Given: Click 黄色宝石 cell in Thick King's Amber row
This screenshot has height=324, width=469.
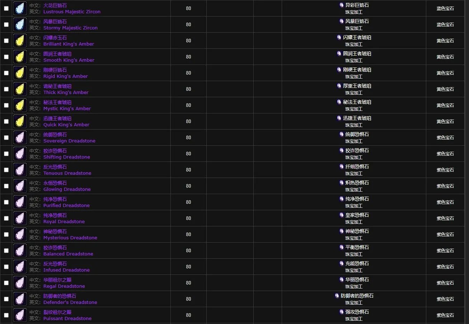Looking at the screenshot, I should coord(445,89).
